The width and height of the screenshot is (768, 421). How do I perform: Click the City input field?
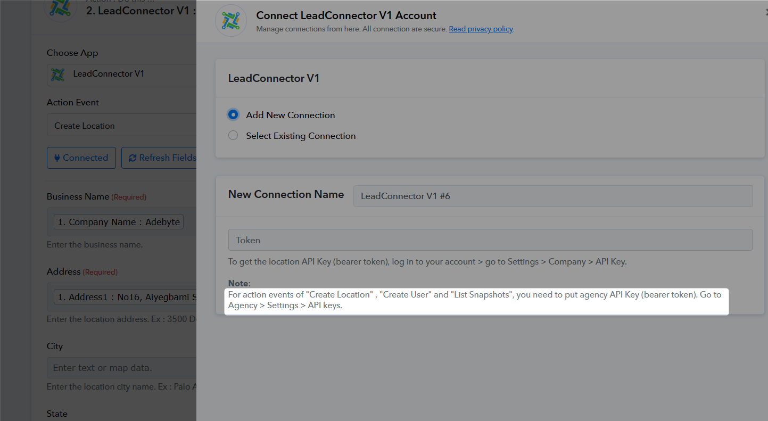tap(122, 368)
